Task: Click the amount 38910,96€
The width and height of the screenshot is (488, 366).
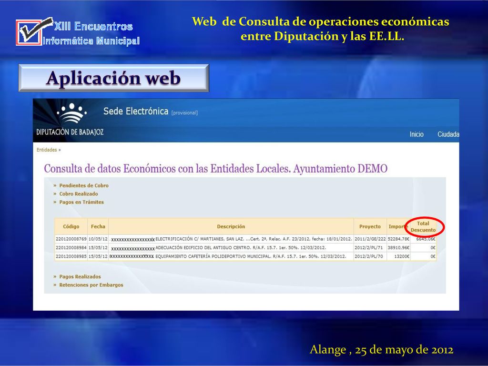Action: [x=398, y=248]
